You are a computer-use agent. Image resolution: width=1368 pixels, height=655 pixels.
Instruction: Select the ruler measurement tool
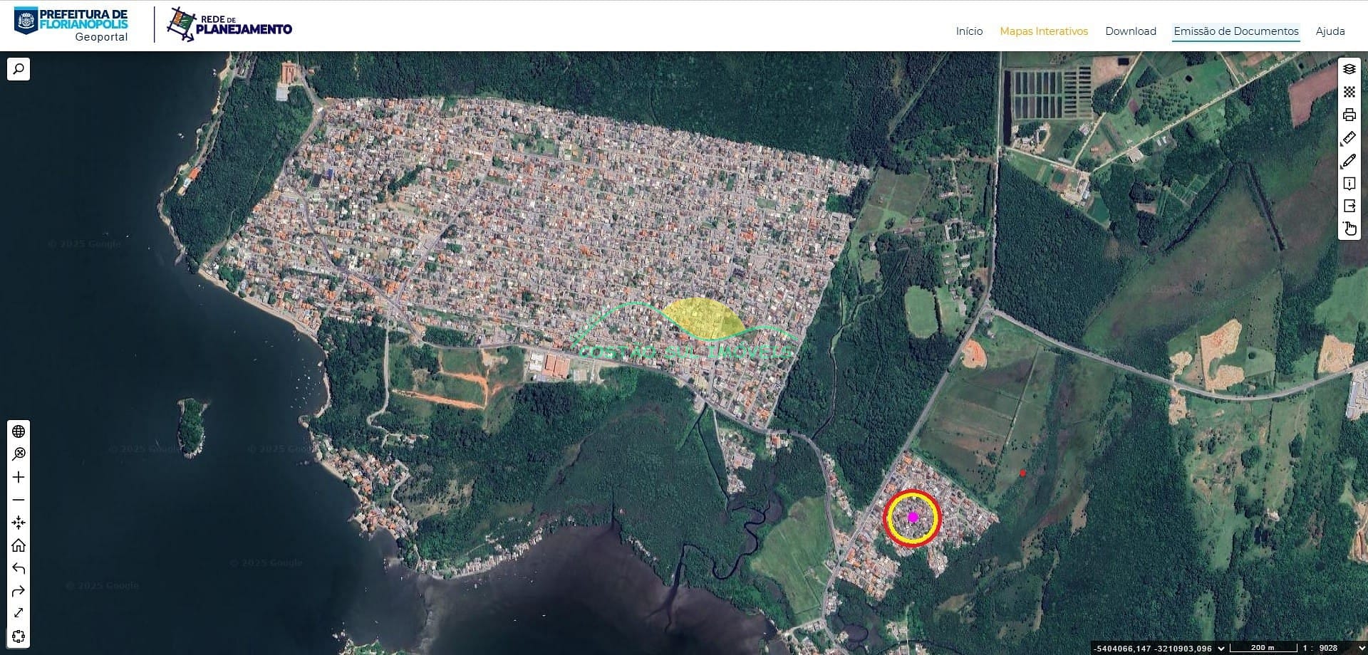point(1349,138)
